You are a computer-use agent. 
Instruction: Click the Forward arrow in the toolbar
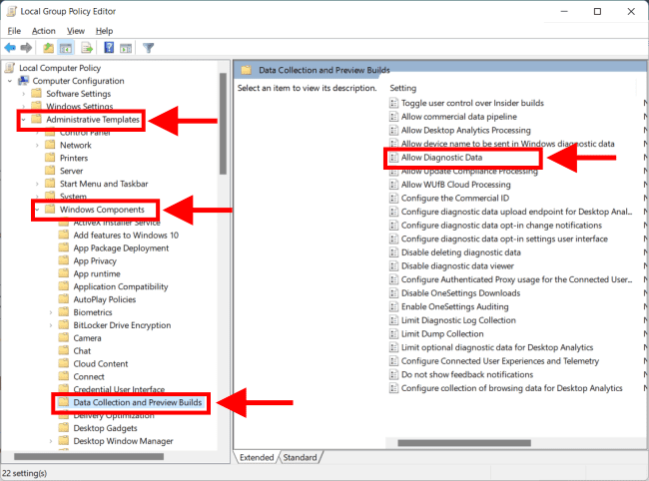[x=27, y=47]
